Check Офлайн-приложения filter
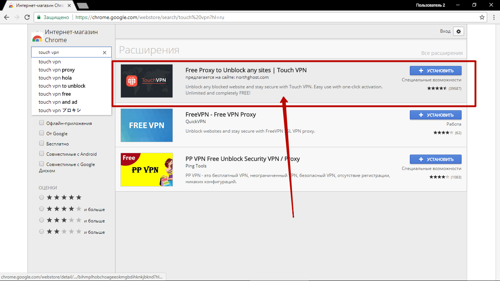Screen dimensions: 500x281 42,123
